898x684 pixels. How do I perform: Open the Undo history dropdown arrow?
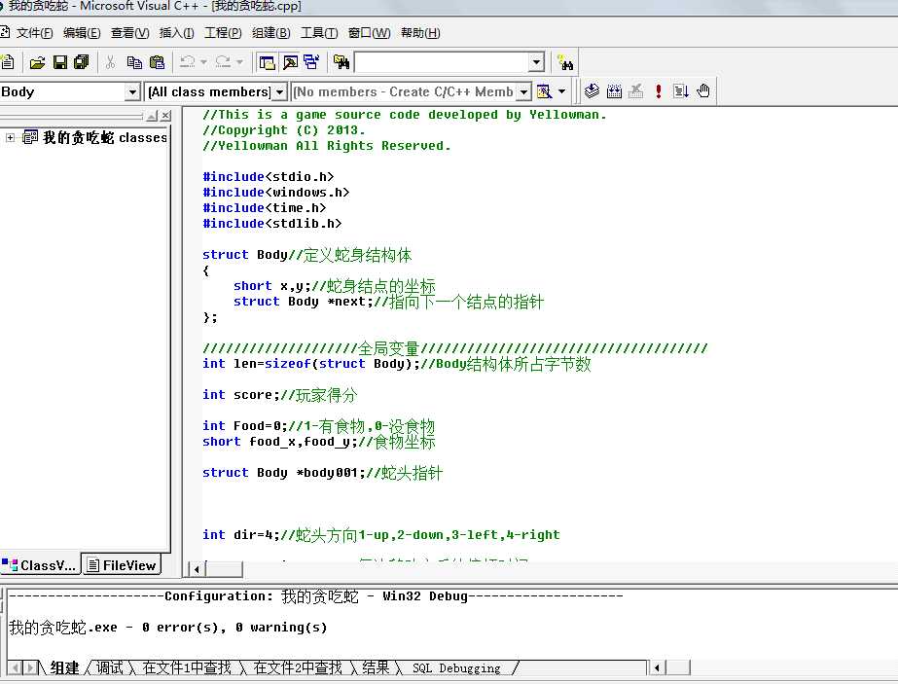(x=203, y=62)
